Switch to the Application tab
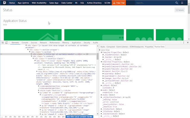Screen dimensions: 190x118 point(76,42)
